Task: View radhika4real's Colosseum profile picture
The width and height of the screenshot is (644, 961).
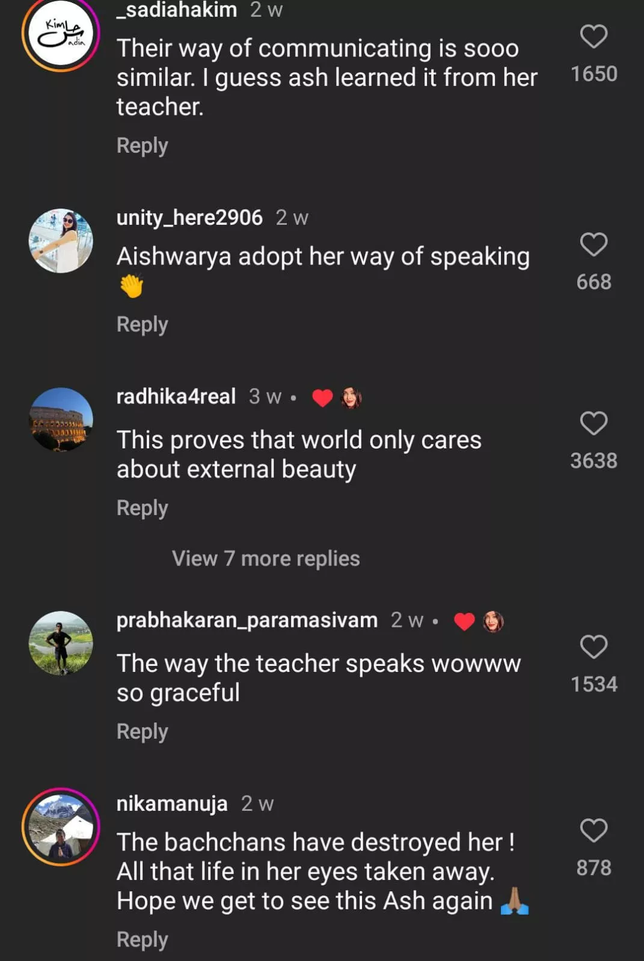Action: click(61, 419)
